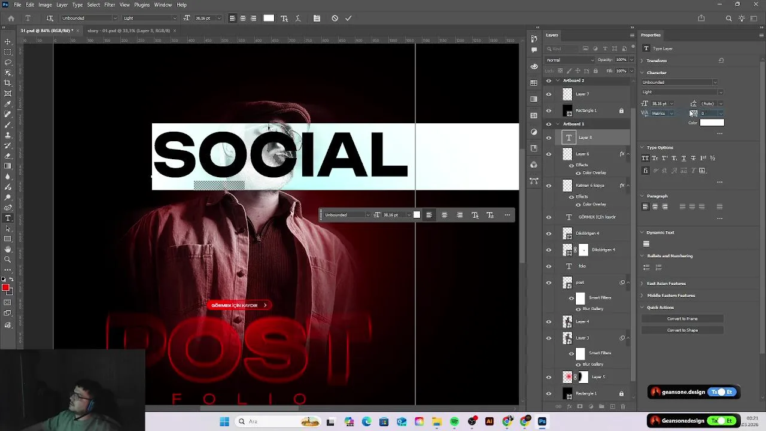Screen dimensions: 766x431
Task: Select the Hand tool
Action: (x=8, y=249)
